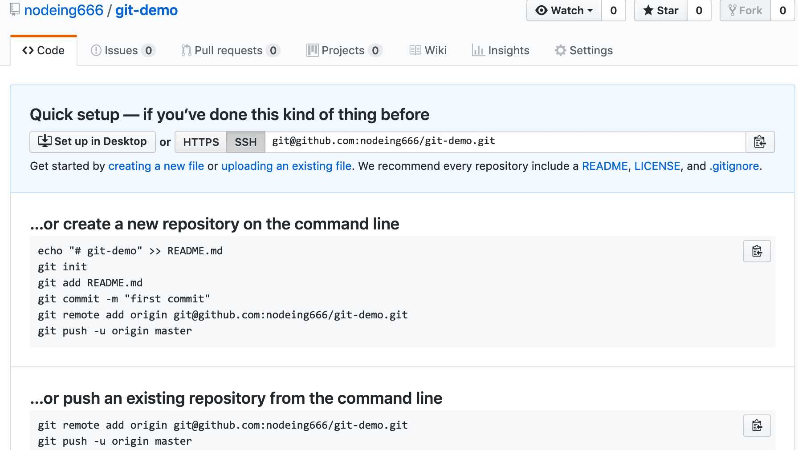
Task: Select the SSH protocol option
Action: click(246, 142)
